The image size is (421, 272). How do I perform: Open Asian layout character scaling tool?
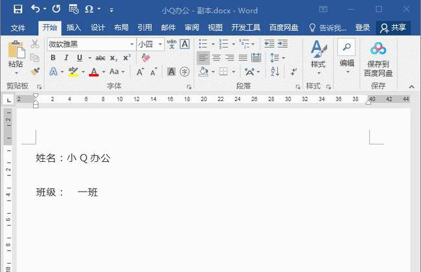pyautogui.click(x=249, y=72)
